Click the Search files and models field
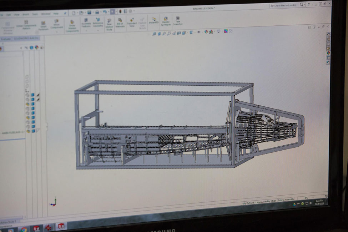The width and height of the screenshot is (348, 232). click(286, 5)
